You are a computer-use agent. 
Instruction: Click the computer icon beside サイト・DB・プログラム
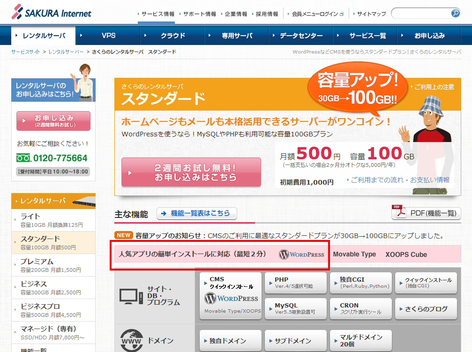[x=131, y=296]
